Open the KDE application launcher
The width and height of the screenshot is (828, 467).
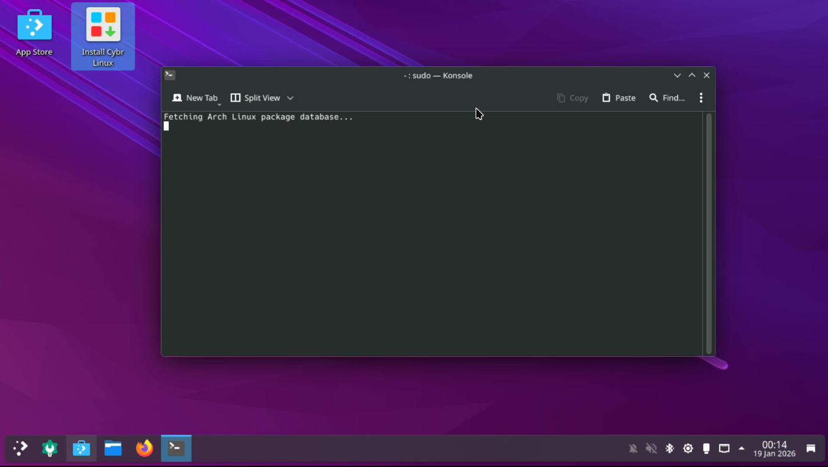coord(19,448)
